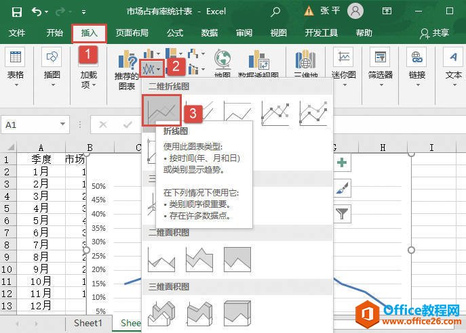Switch to the 公式 ribbon tab
Image resolution: width=466 pixels, height=333 pixels.
pyautogui.click(x=175, y=32)
